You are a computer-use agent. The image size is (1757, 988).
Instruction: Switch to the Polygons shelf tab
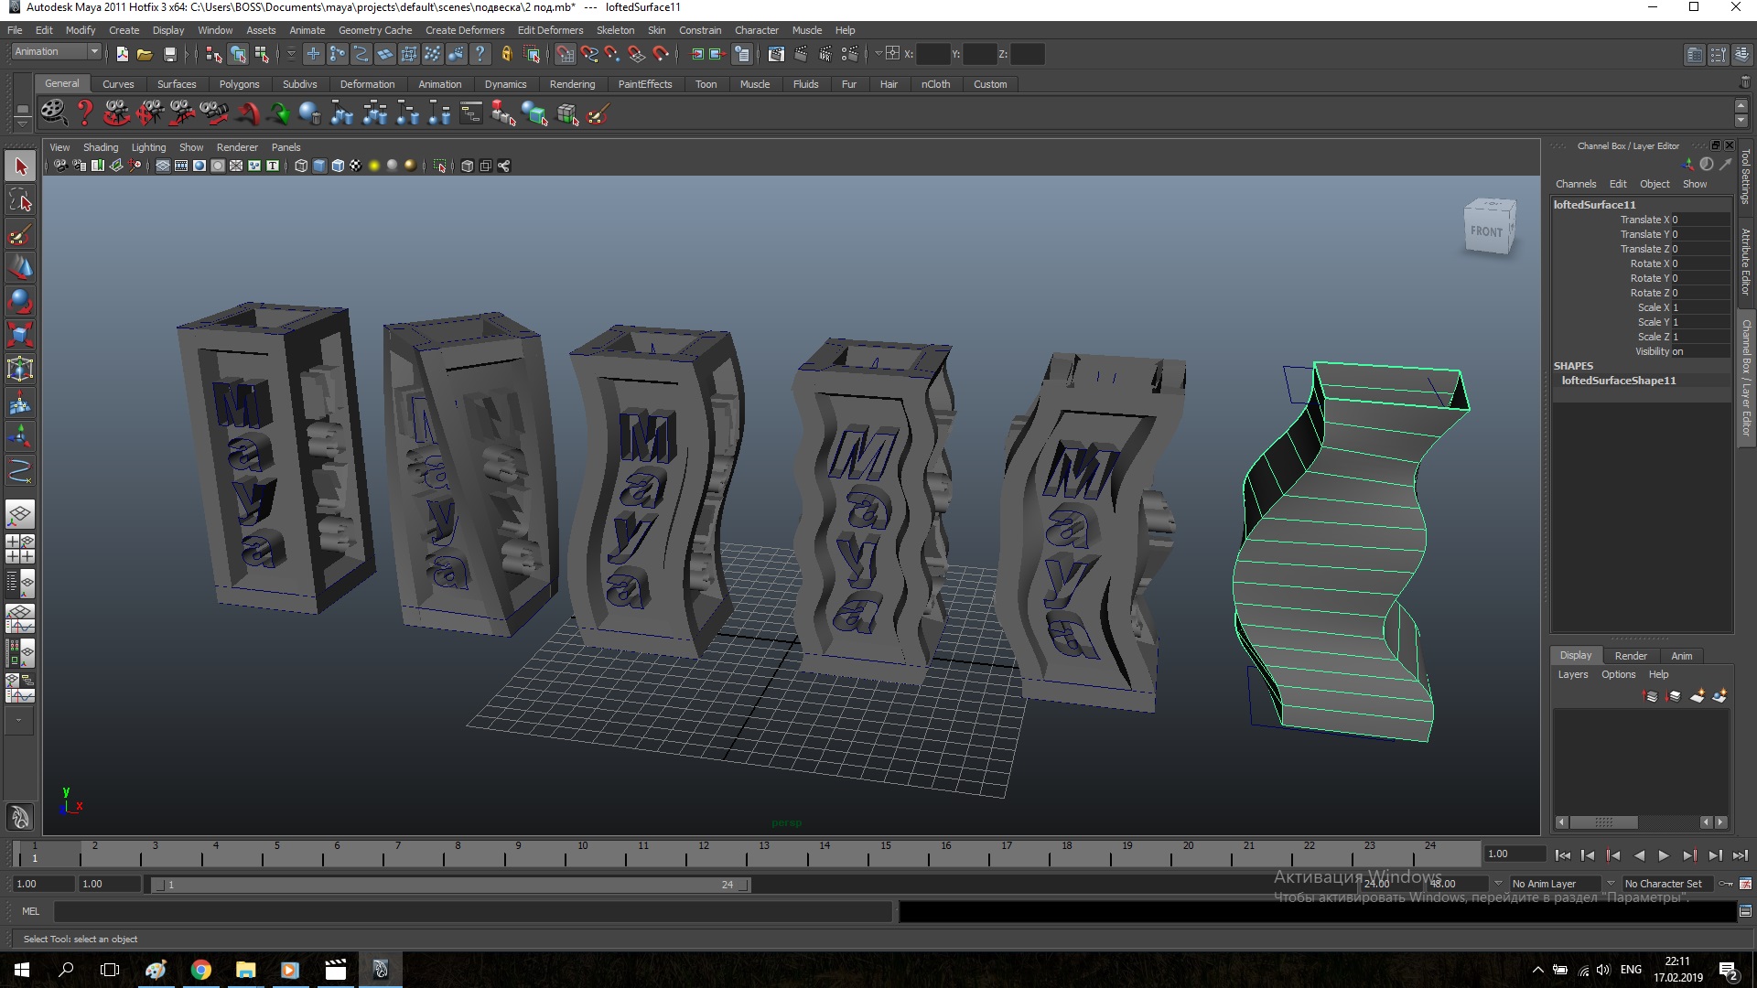(239, 84)
